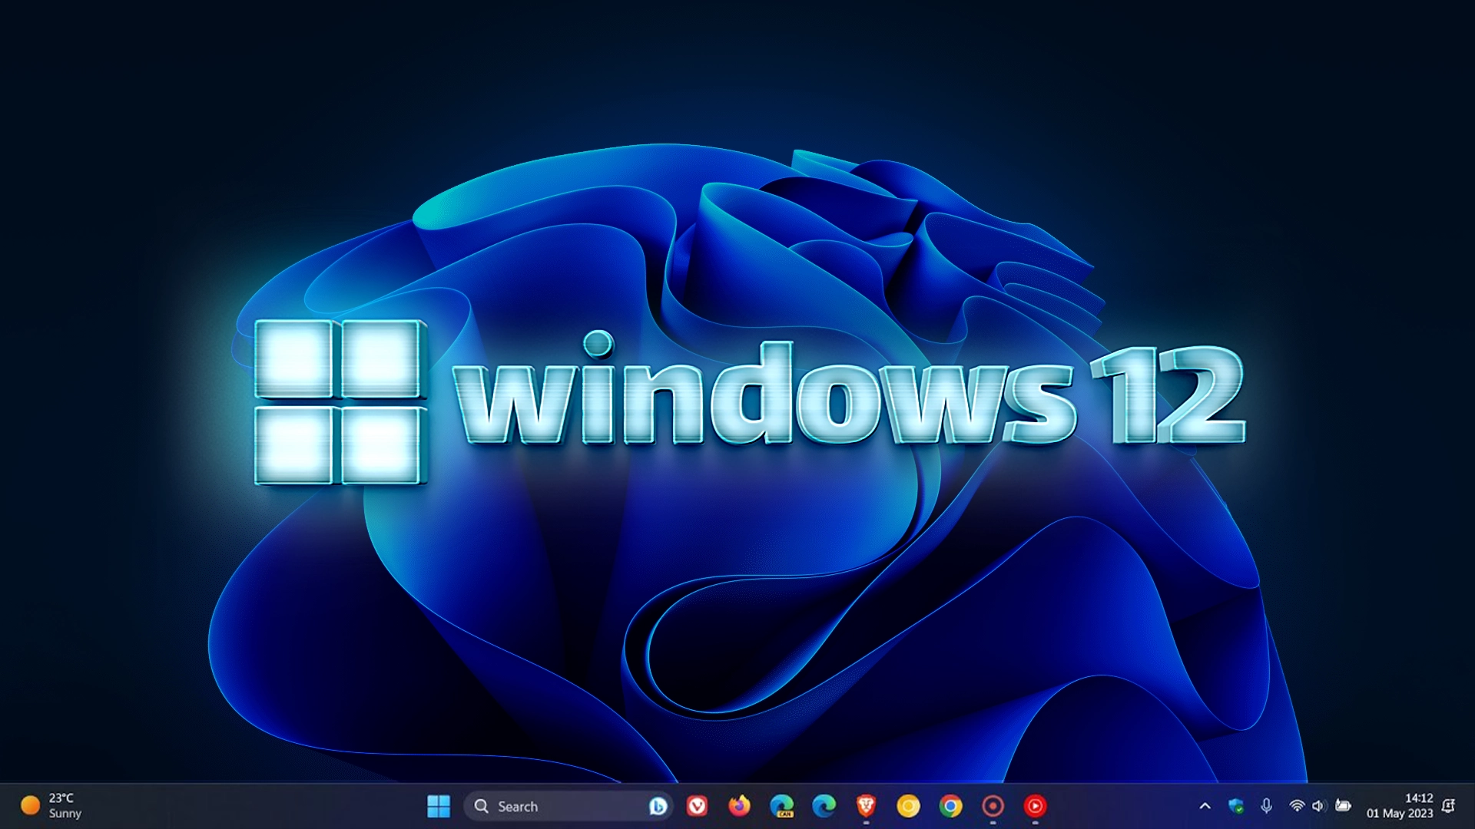1475x829 pixels.
Task: Open Windows Security tray icon
Action: tap(1236, 806)
